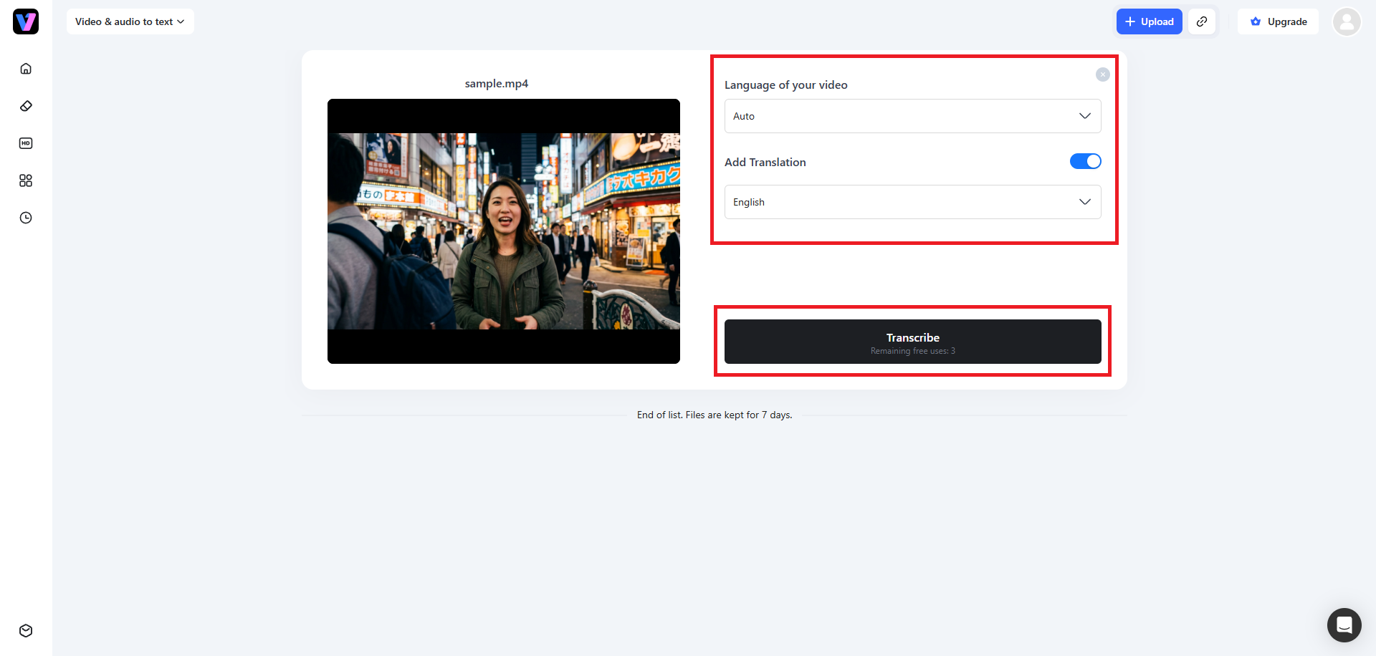Click End of list files kept text
The image size is (1376, 656).
point(715,415)
